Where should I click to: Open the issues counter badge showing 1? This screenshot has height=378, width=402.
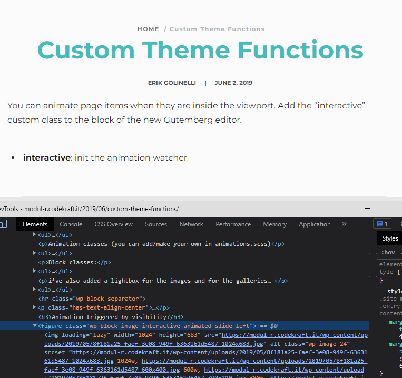pyautogui.click(x=382, y=224)
